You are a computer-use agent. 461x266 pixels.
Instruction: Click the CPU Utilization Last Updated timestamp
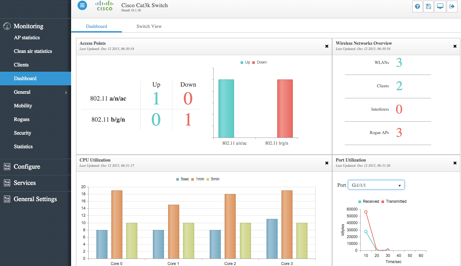pos(107,165)
